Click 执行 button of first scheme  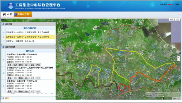[x=38, y=65]
